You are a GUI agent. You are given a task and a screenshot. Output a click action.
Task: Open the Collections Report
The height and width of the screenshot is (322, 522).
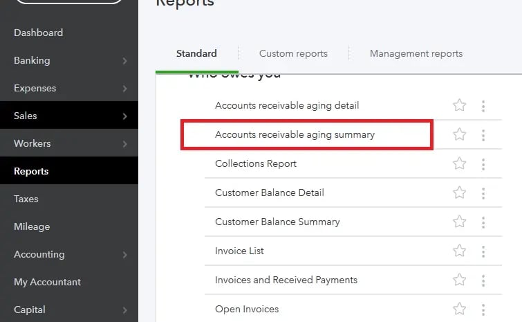[256, 163]
